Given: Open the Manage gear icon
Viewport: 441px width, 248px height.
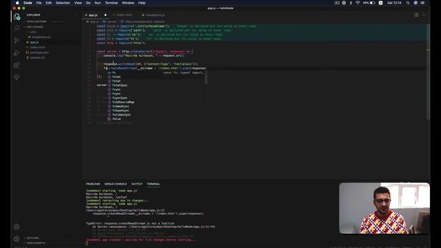Looking at the screenshot, I should pyautogui.click(x=17, y=239).
